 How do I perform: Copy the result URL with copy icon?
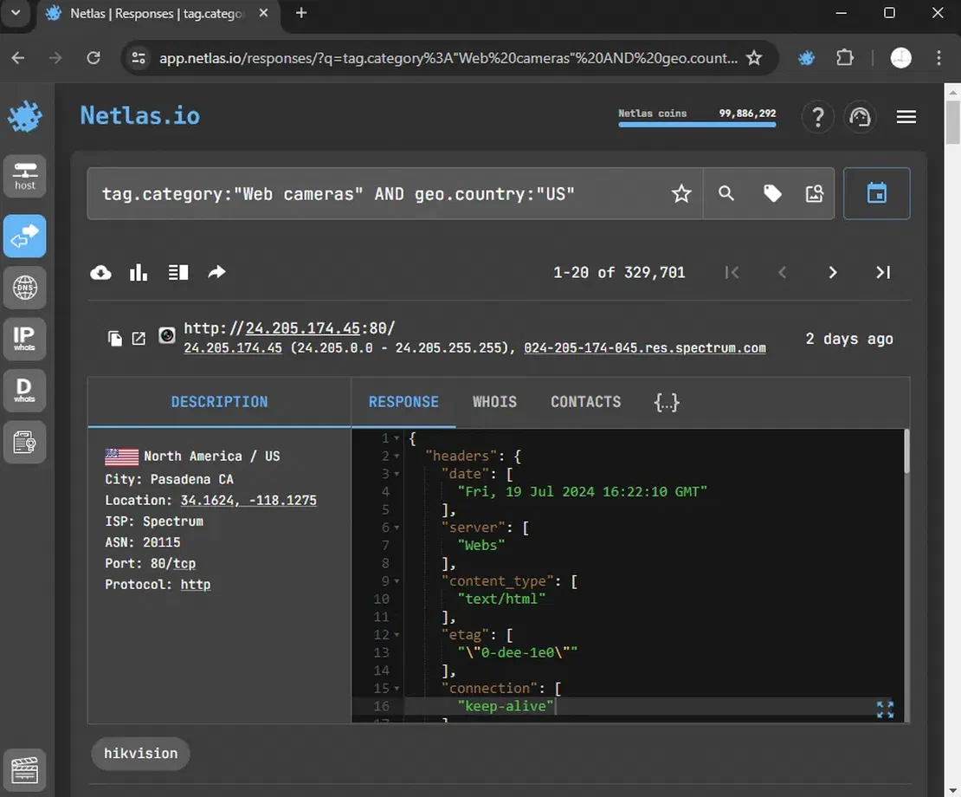115,339
